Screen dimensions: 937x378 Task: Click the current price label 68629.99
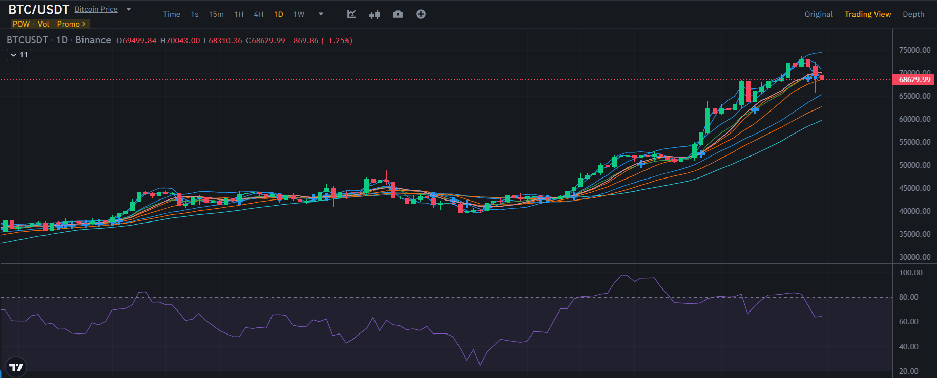point(914,80)
